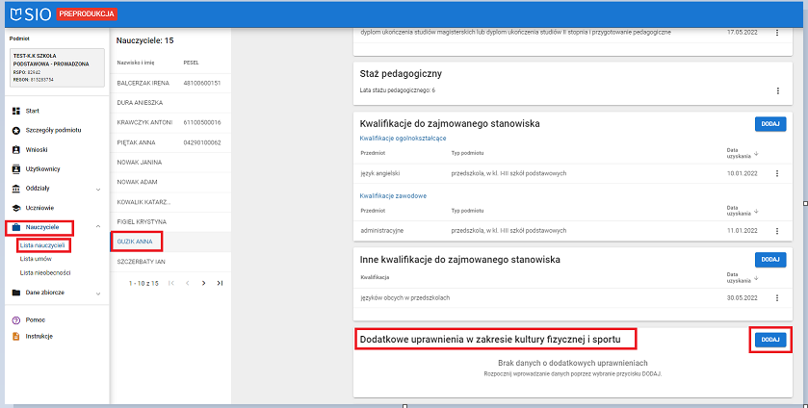Jump to last page of teachers list

[220, 283]
